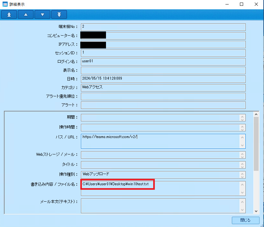Go to next record arrow button
The height and width of the screenshot is (227, 264).
[42, 14]
